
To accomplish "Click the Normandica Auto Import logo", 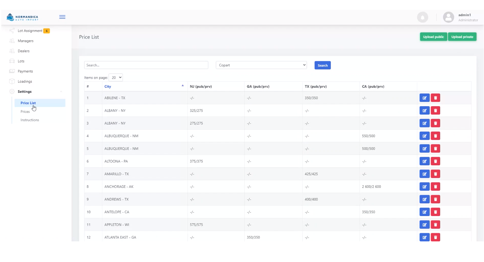I will click(x=22, y=17).
